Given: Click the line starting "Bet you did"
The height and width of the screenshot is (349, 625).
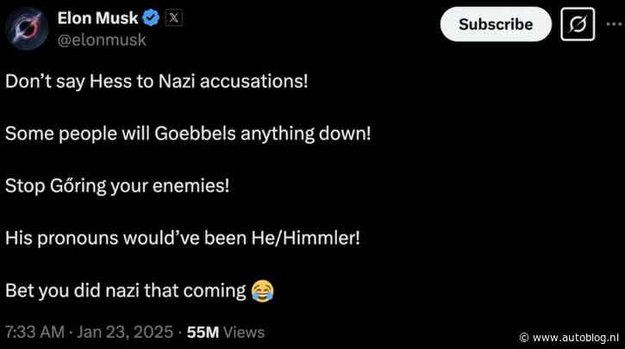Looking at the screenshot, I should tap(127, 290).
